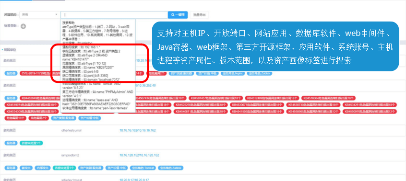Select help line mentioning name:"lsass.exe"
406x181 pixels.
(x=96, y=102)
